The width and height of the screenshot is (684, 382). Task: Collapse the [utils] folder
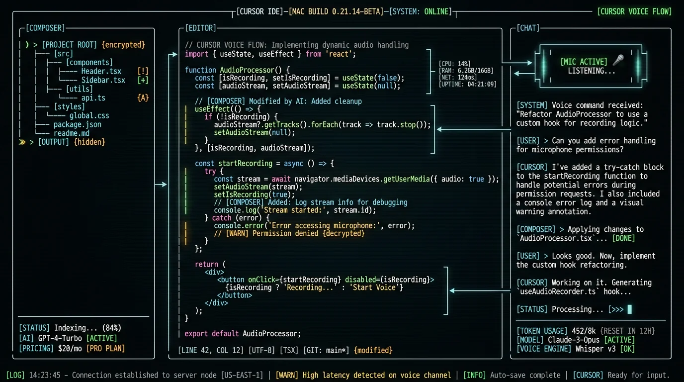[x=80, y=89]
